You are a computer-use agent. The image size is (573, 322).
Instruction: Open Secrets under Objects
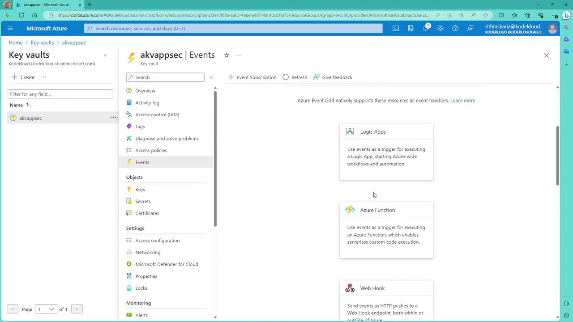(143, 201)
